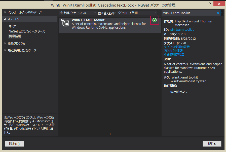Click the 不正使用を報告 link
226x152 pixels.
(x=174, y=54)
